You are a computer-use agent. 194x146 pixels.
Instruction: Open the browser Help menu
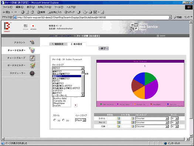[71, 7]
